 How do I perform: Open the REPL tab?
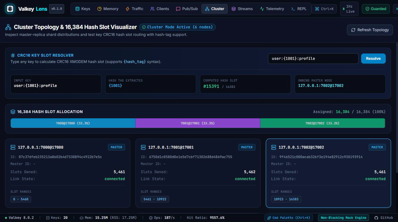[x=298, y=9]
